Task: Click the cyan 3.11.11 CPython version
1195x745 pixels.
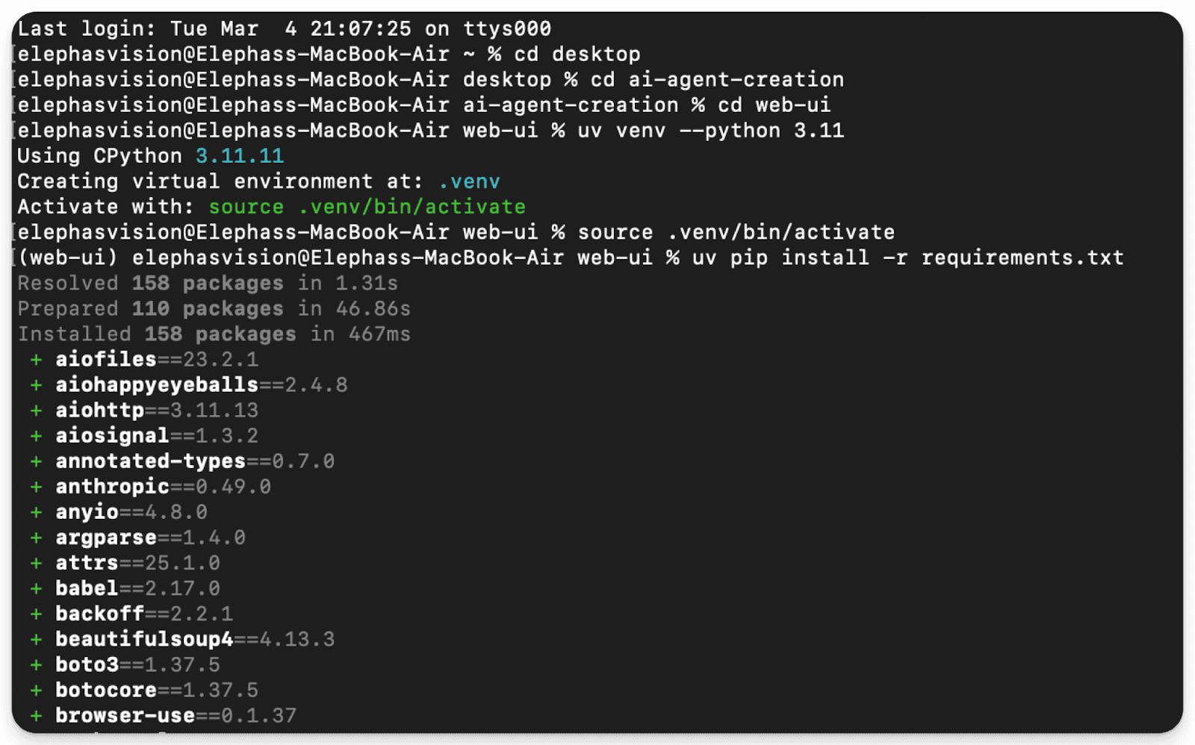Action: tap(239, 156)
